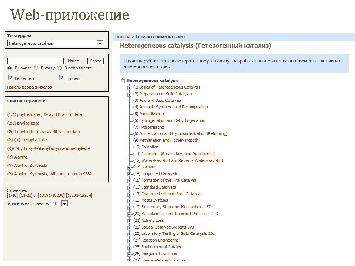Screen dimensions: 355x266
Task: Expand the '(26) Inorganic Reactions' node
Action: click(x=129, y=254)
